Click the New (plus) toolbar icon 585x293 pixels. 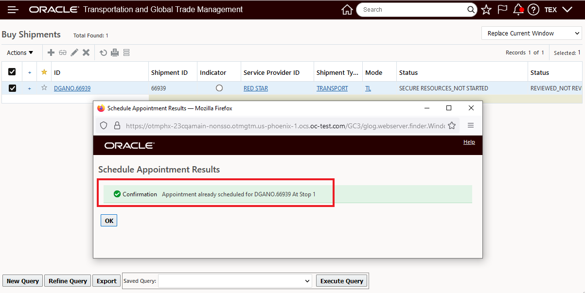[x=51, y=52]
